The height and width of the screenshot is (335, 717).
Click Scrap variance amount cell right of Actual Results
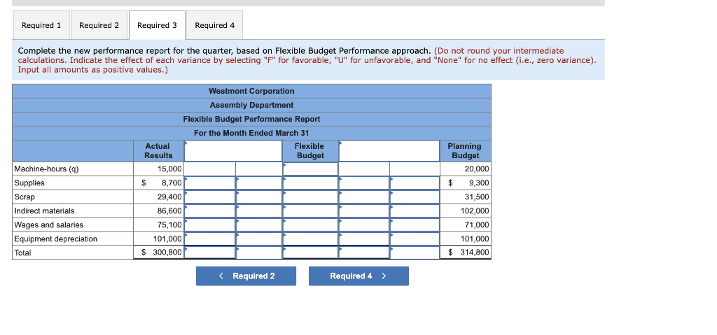210,197
